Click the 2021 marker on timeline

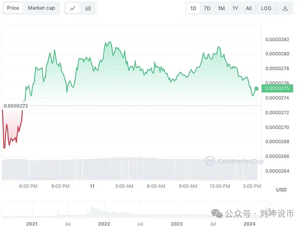click(32, 222)
